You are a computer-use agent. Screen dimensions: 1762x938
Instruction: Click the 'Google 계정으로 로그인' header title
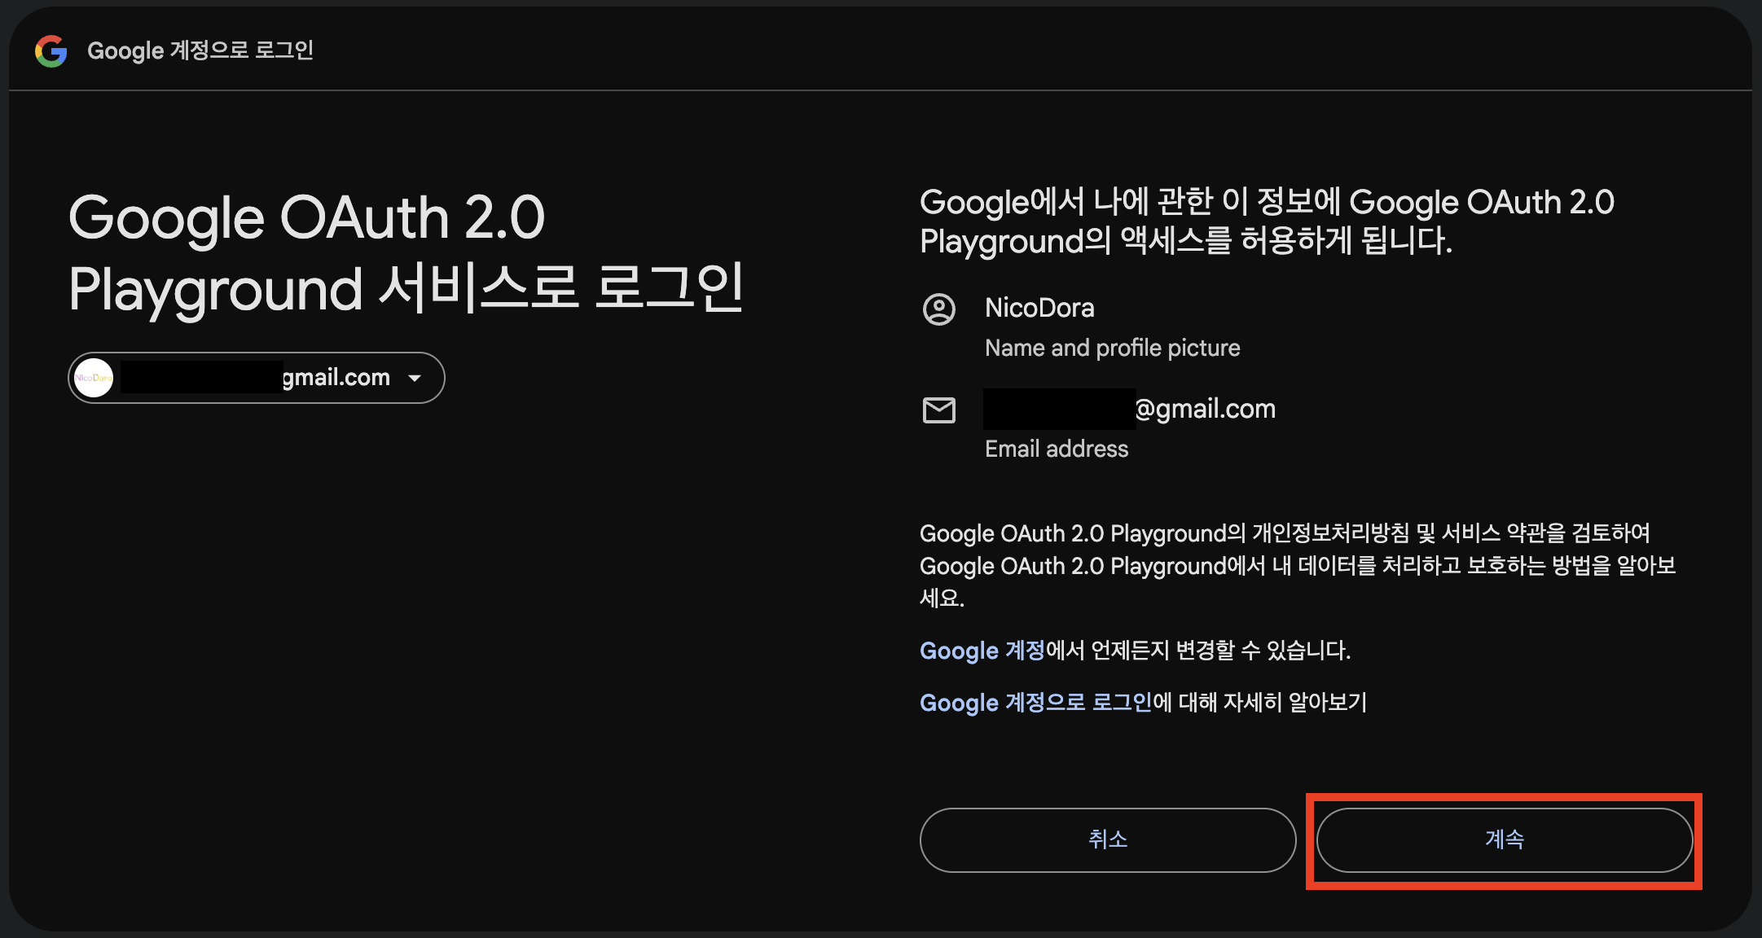[200, 50]
